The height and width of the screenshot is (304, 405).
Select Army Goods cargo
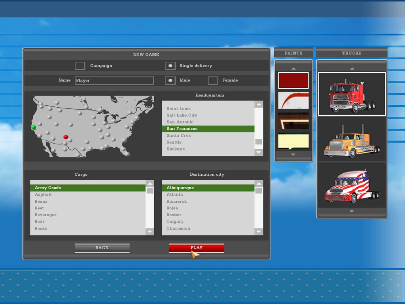point(88,188)
